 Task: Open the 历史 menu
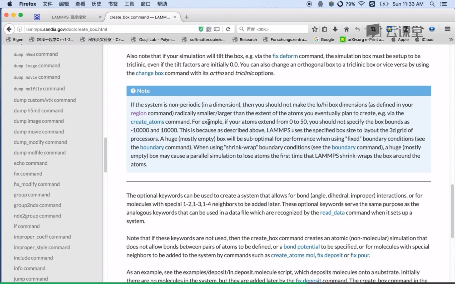point(96,4)
